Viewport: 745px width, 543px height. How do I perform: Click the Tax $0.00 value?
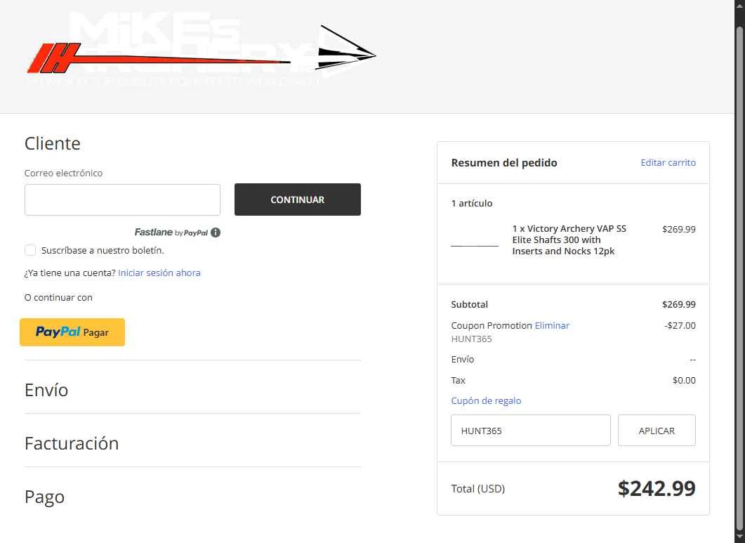(684, 381)
